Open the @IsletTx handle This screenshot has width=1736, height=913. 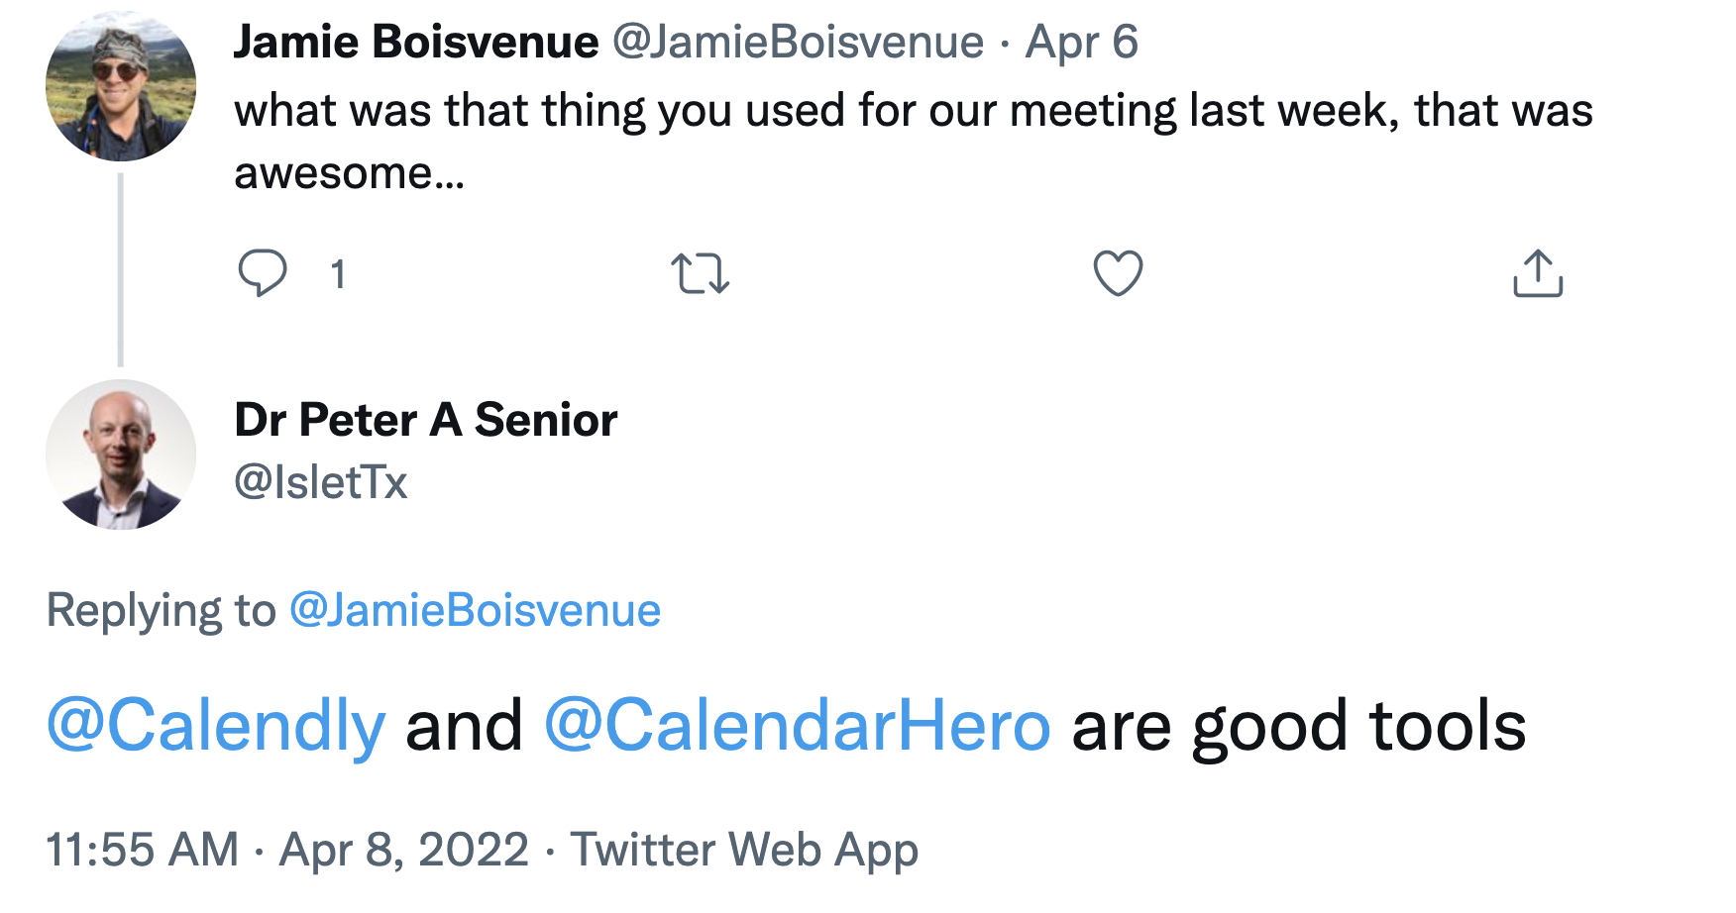click(321, 482)
